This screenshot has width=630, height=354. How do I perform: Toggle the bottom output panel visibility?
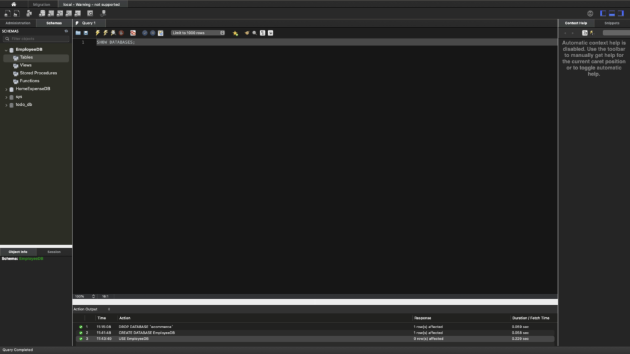pyautogui.click(x=612, y=13)
